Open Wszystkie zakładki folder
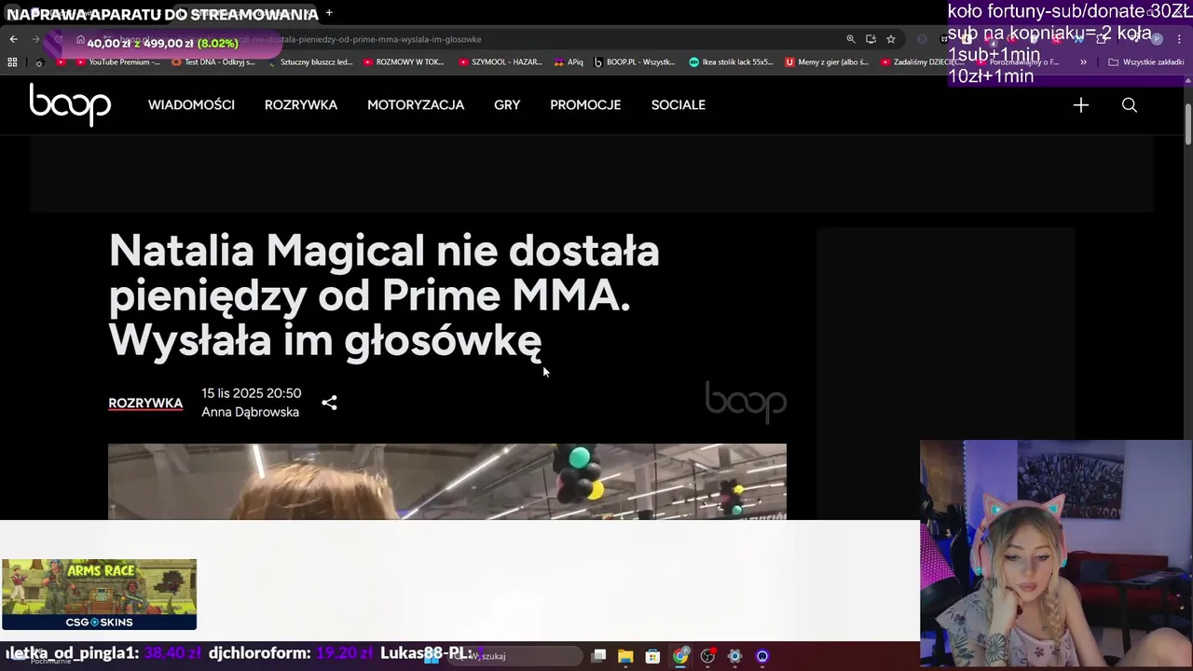 1145,62
